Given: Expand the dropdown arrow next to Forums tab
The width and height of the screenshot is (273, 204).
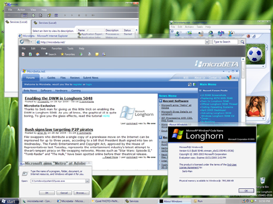Looking at the screenshot, I should click(x=42, y=78).
